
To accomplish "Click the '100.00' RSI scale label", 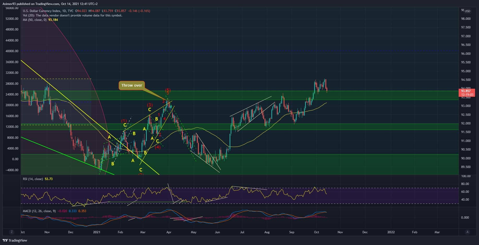I will [466, 176].
